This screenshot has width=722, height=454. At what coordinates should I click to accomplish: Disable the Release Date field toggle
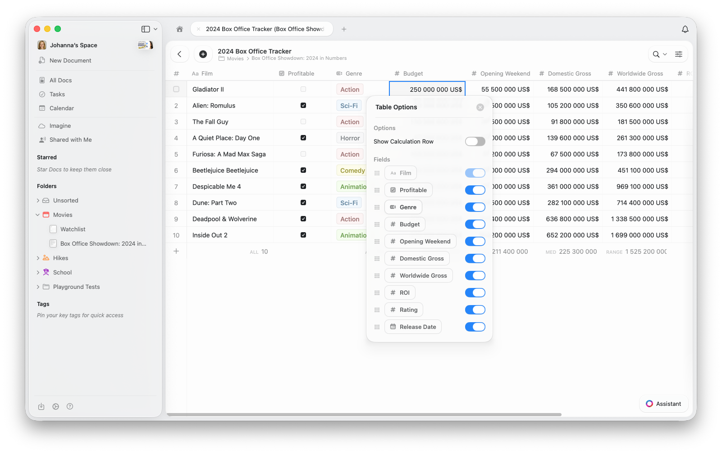tap(475, 327)
